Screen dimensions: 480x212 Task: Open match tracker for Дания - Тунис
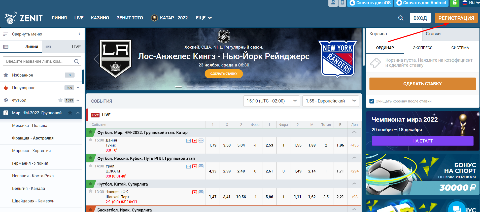[201, 140]
